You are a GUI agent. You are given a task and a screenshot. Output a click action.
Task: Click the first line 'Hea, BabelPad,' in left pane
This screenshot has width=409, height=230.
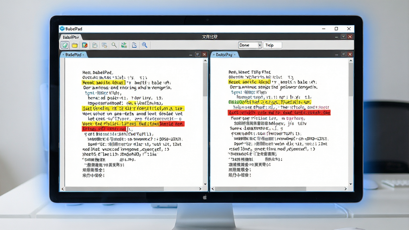(x=98, y=73)
